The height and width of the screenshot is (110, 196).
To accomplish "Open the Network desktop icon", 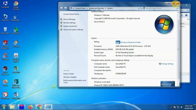I will pos(5,18).
